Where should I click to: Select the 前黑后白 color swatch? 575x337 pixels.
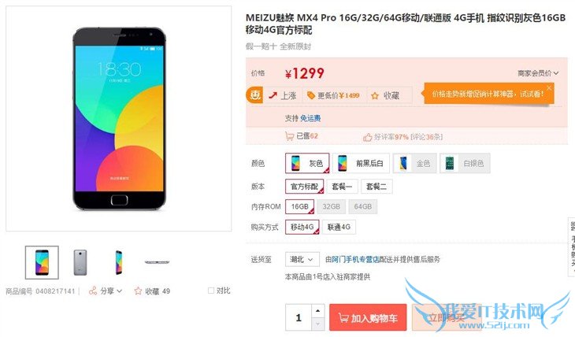click(x=361, y=163)
